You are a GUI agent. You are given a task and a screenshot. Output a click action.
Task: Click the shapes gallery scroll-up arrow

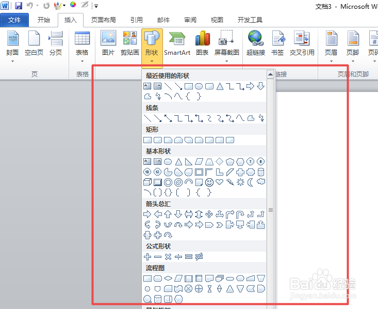click(270, 74)
